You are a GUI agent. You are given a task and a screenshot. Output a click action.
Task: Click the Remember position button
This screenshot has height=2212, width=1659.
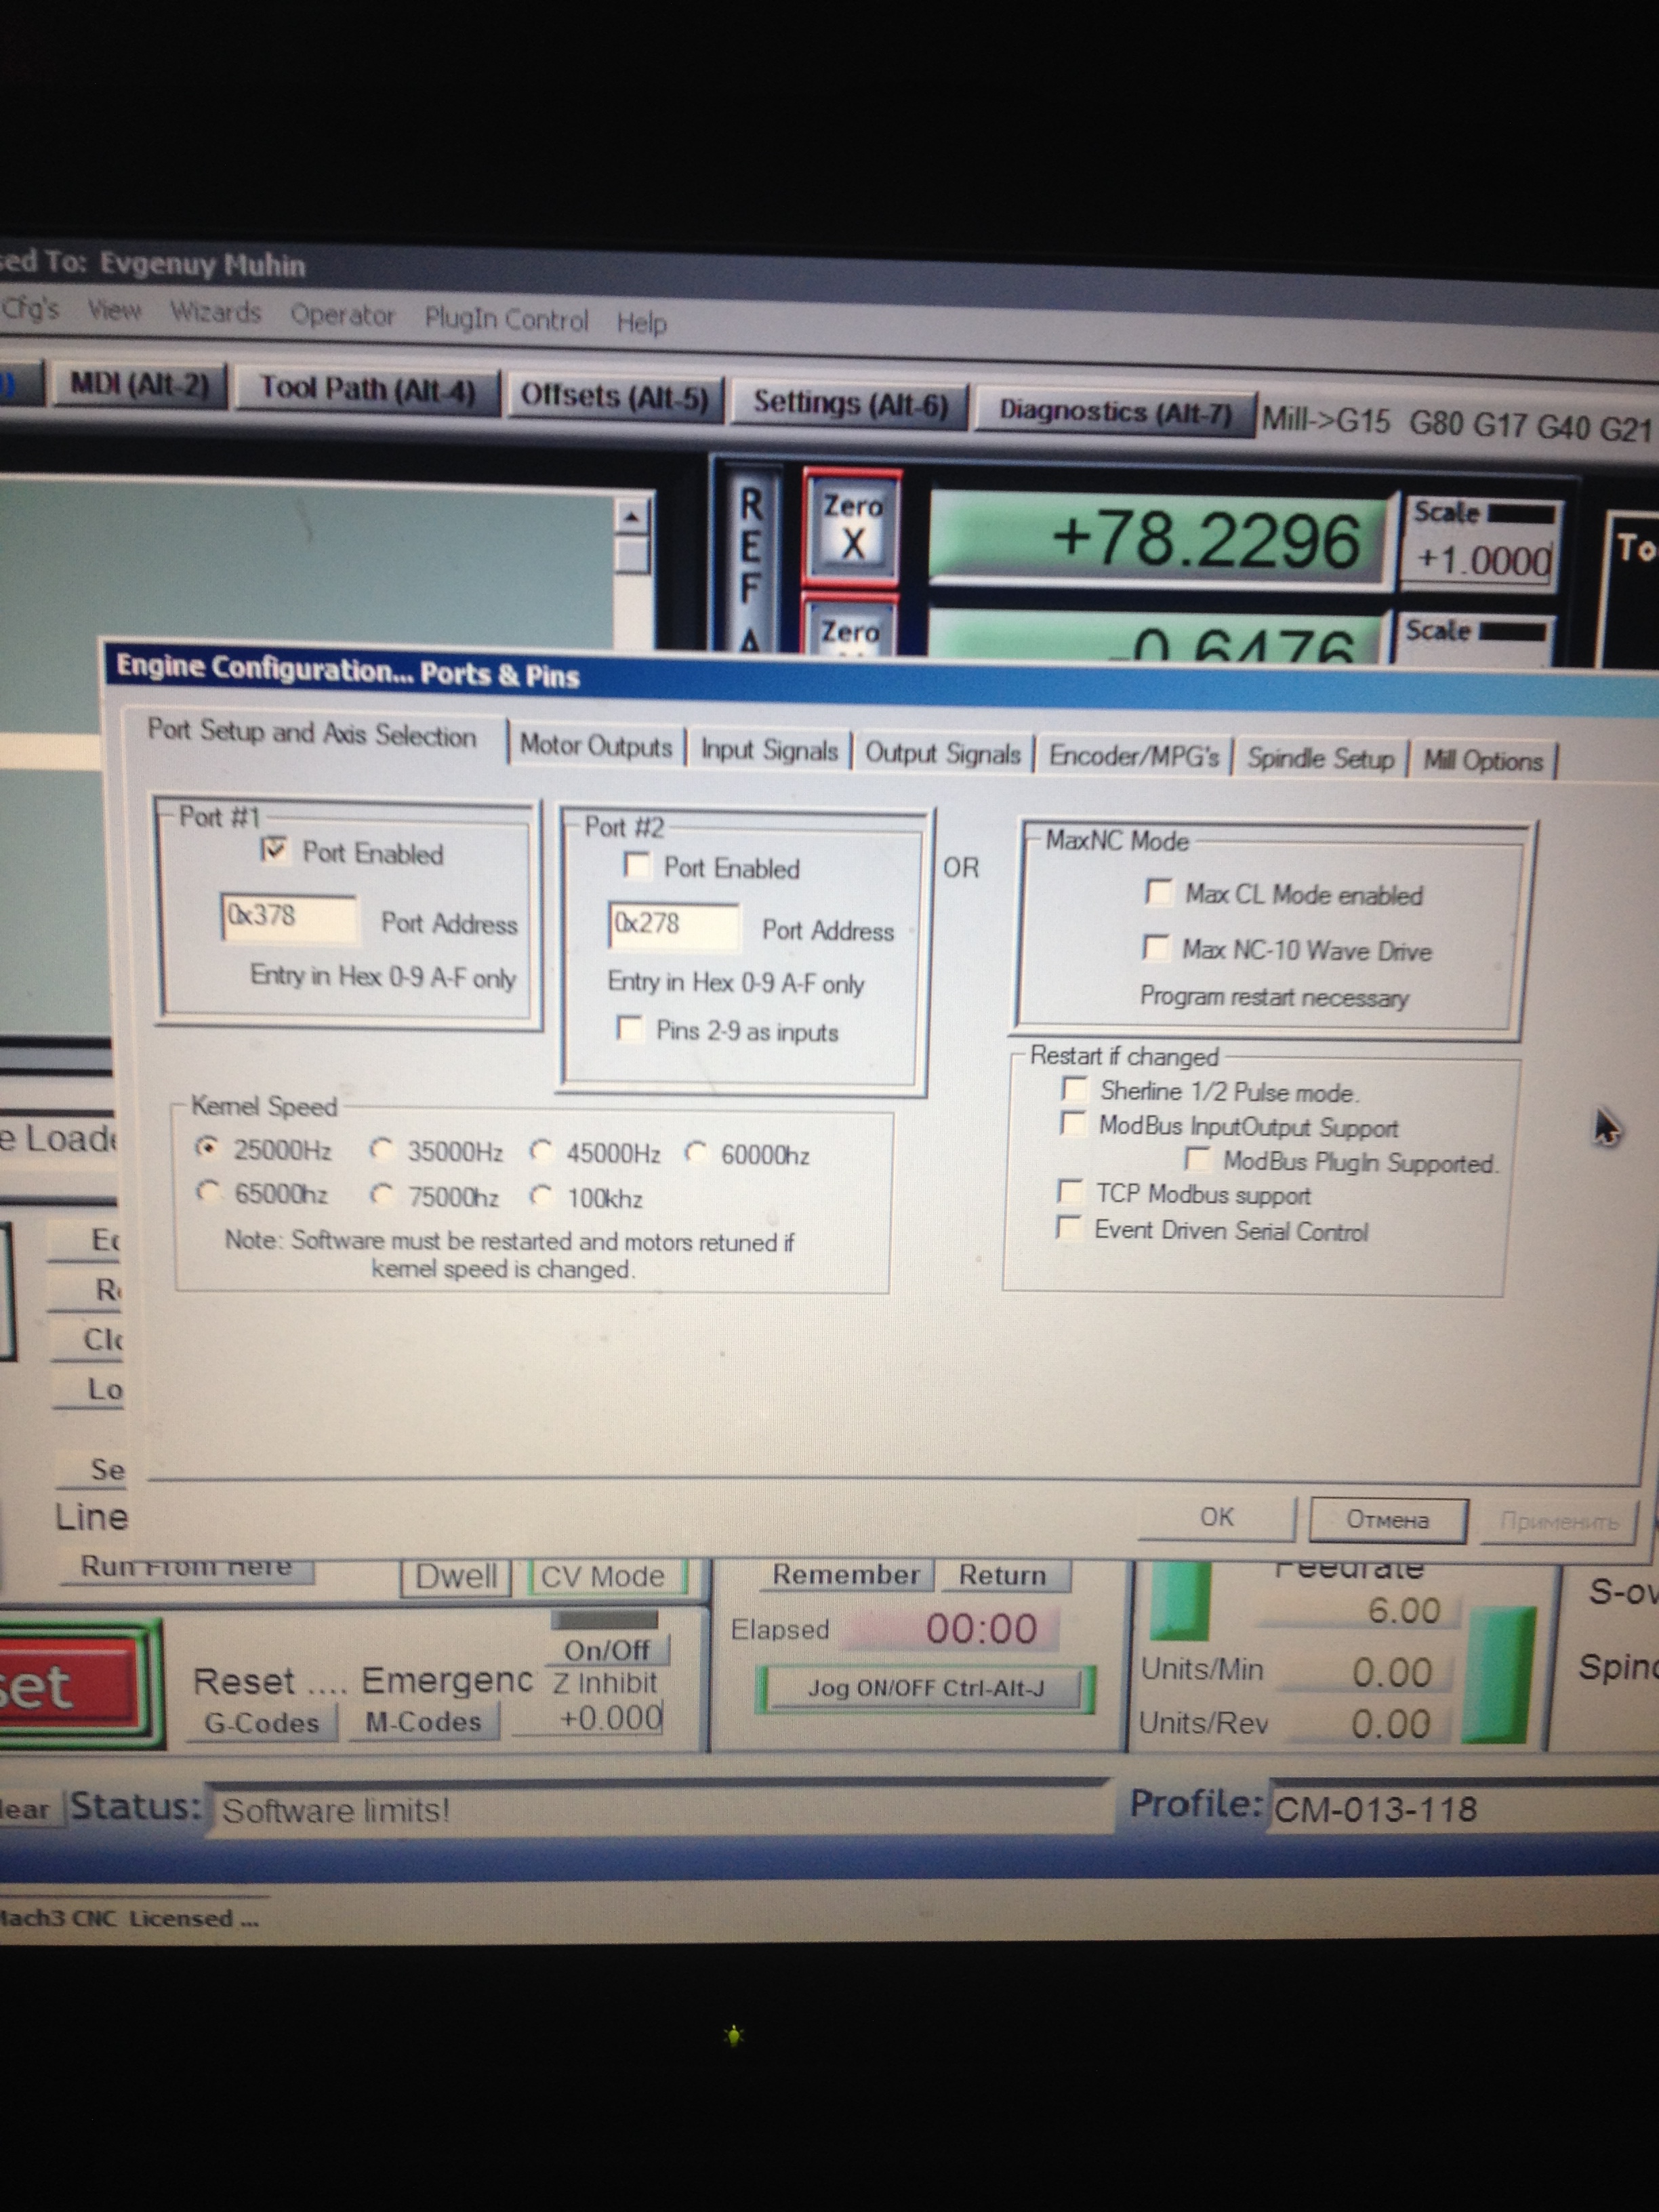tap(845, 1575)
